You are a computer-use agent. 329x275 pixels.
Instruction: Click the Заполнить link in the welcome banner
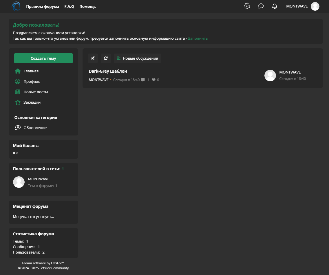(x=198, y=38)
